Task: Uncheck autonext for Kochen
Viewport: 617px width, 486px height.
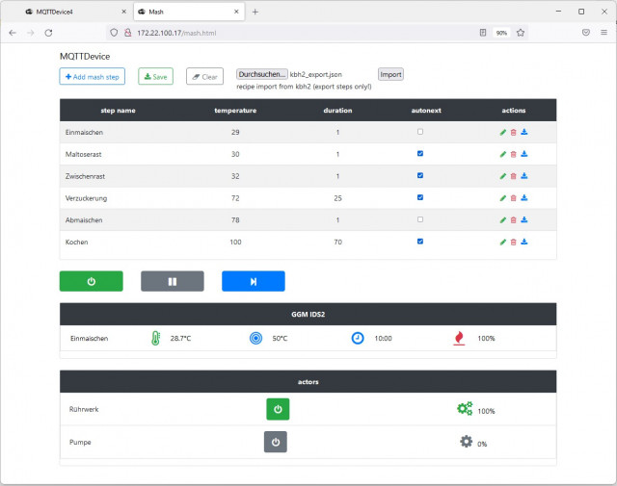Action: pos(420,242)
